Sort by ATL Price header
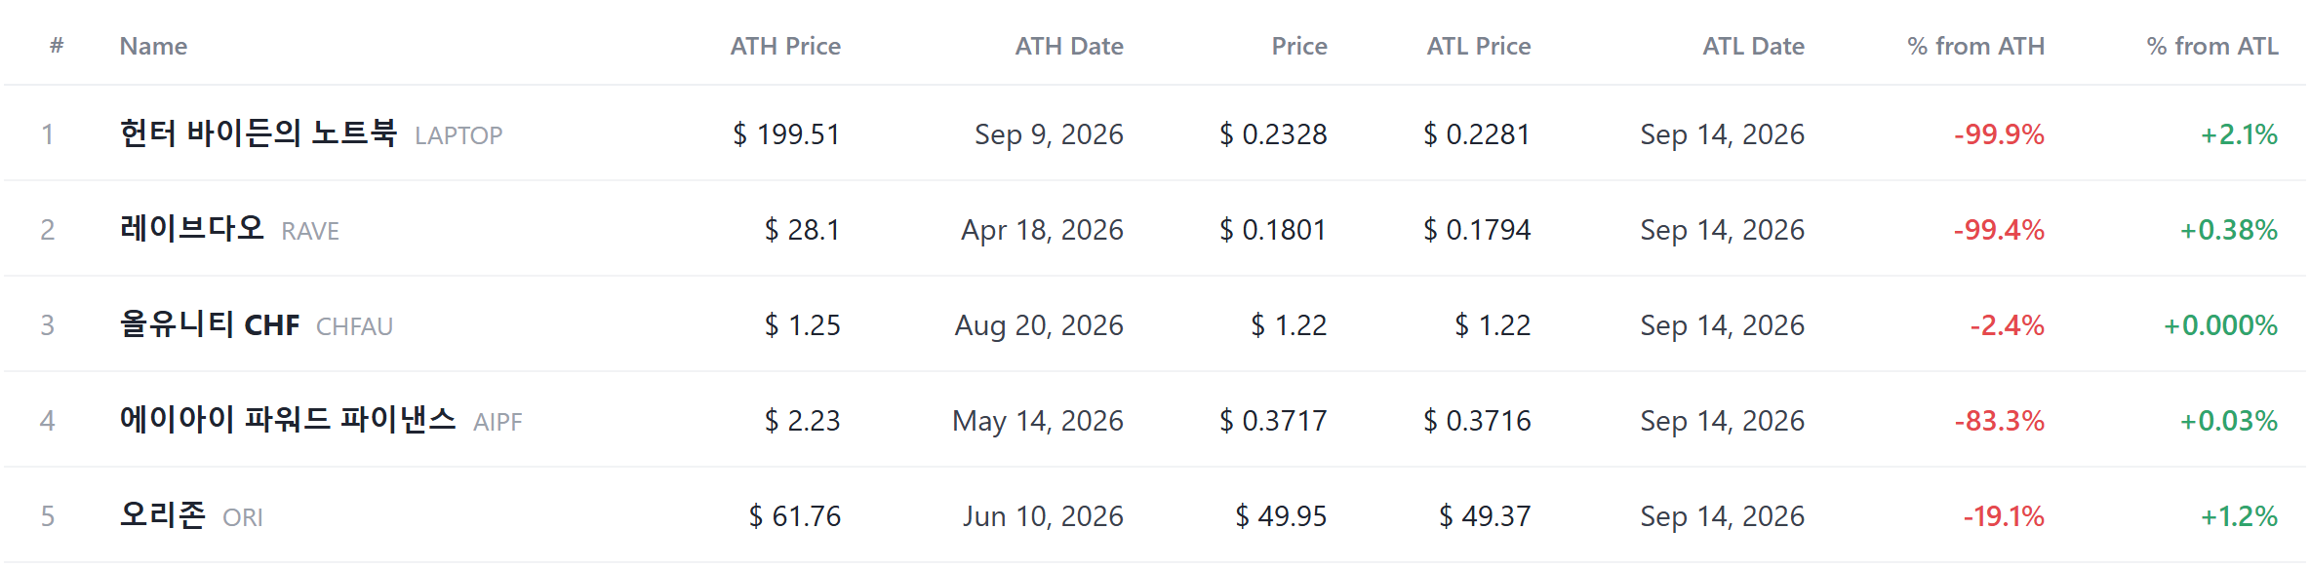 pos(1479,46)
